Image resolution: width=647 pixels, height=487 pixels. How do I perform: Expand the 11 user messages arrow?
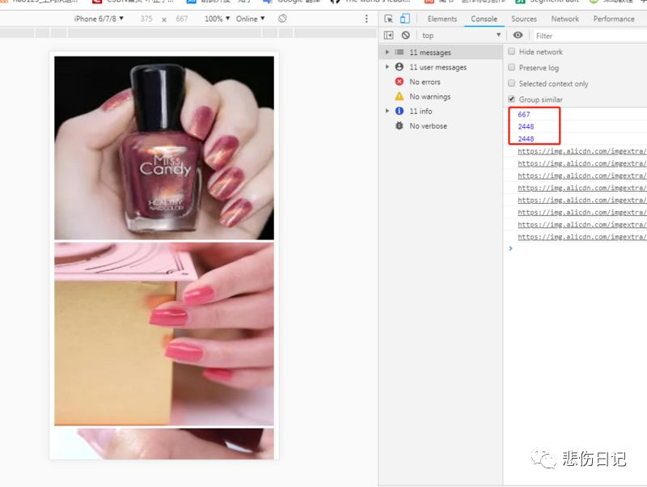pyautogui.click(x=387, y=67)
